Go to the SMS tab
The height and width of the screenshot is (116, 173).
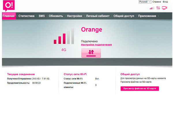pyautogui.click(x=42, y=16)
